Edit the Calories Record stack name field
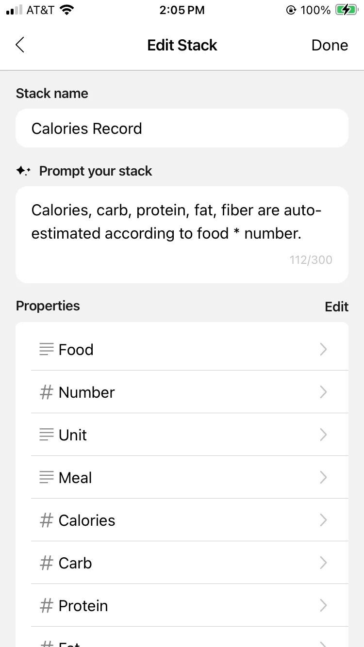This screenshot has width=364, height=647. 182,128
